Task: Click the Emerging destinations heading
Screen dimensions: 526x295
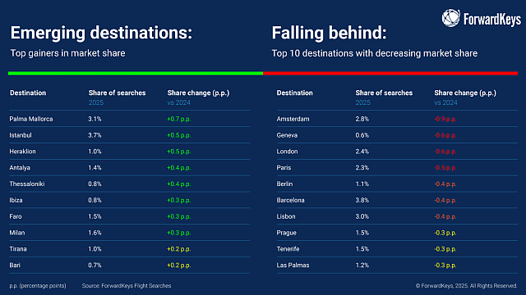Action: 101,33
